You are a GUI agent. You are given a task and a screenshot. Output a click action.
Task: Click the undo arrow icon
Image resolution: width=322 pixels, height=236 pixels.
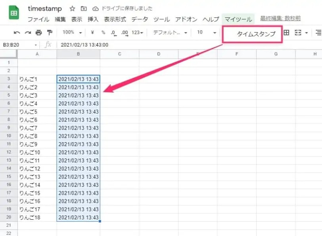[17, 33]
